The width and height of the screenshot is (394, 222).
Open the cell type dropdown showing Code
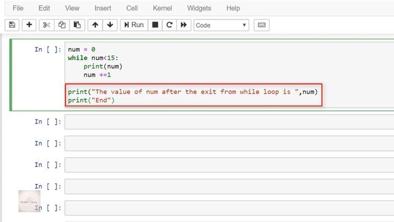[221, 25]
